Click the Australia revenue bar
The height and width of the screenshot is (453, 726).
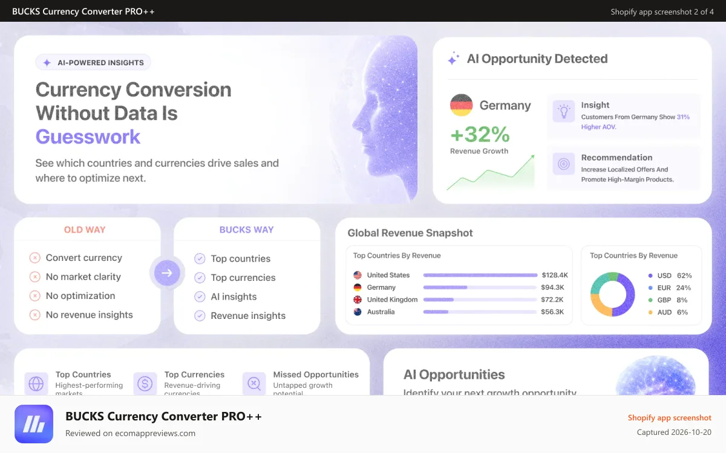pyautogui.click(x=480, y=312)
